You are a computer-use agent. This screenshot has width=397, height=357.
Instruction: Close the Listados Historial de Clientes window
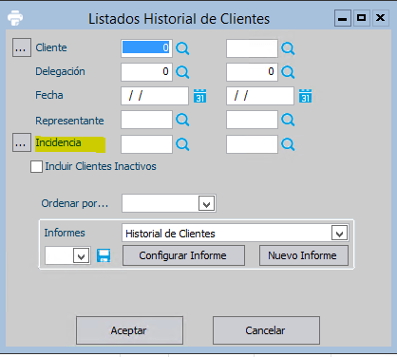click(380, 18)
